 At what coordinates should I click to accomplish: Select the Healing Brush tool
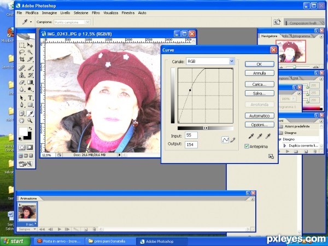point(22,68)
